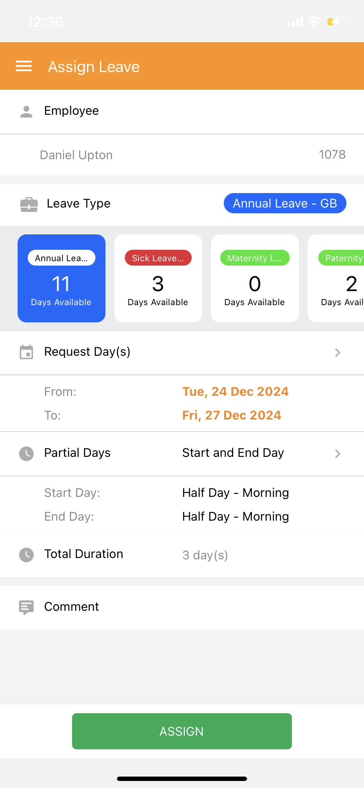Select the Annual Leave 11 days card
Viewport: 364px width, 788px height.
[62, 278]
